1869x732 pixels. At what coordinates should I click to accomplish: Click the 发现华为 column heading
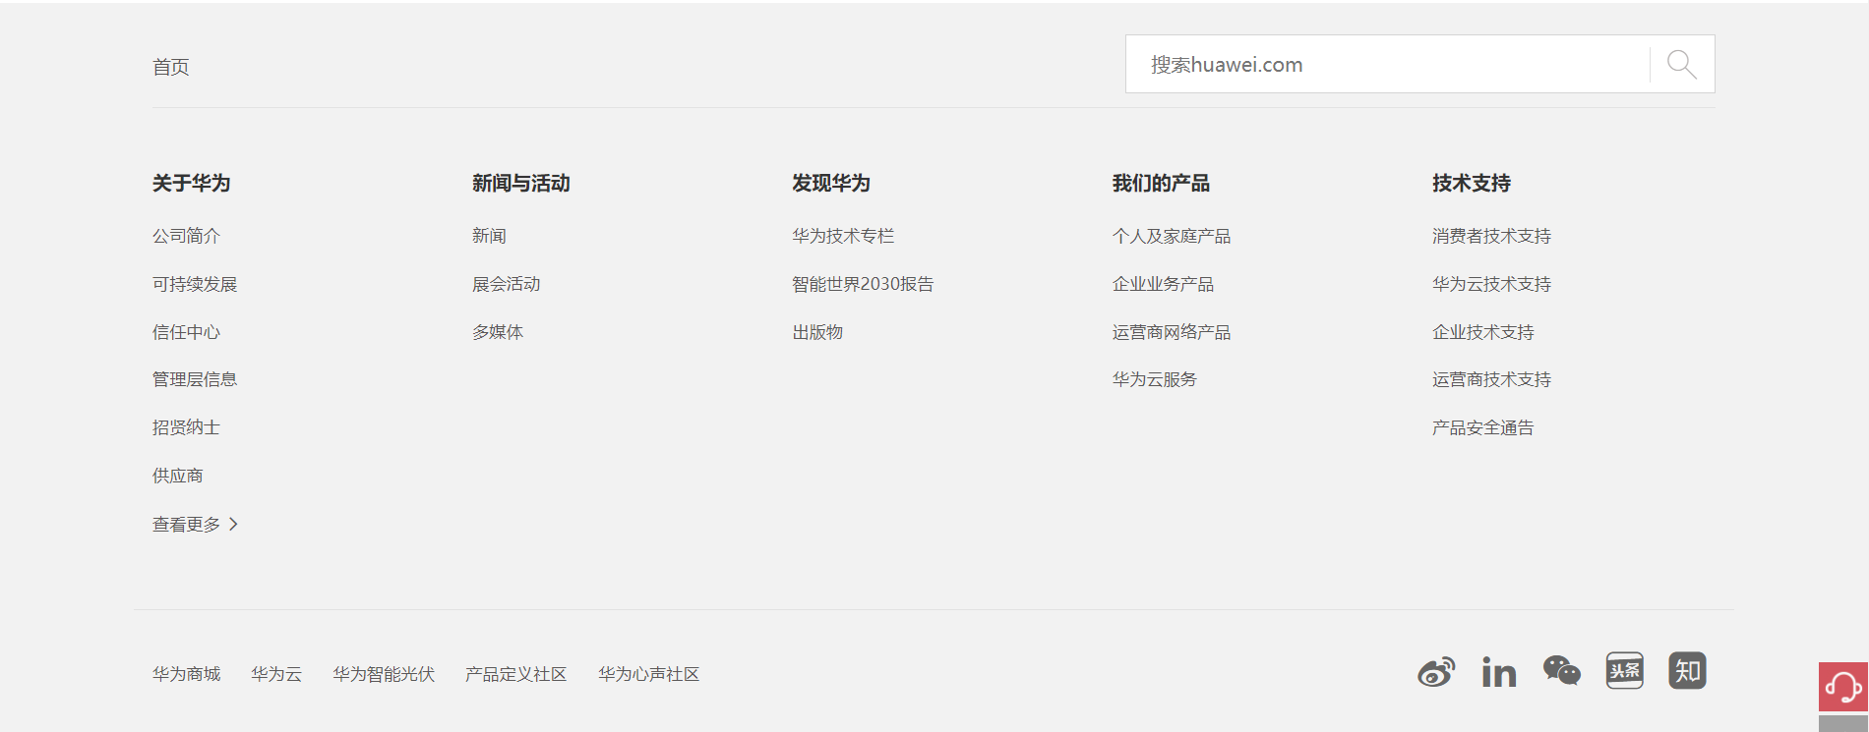coord(831,183)
